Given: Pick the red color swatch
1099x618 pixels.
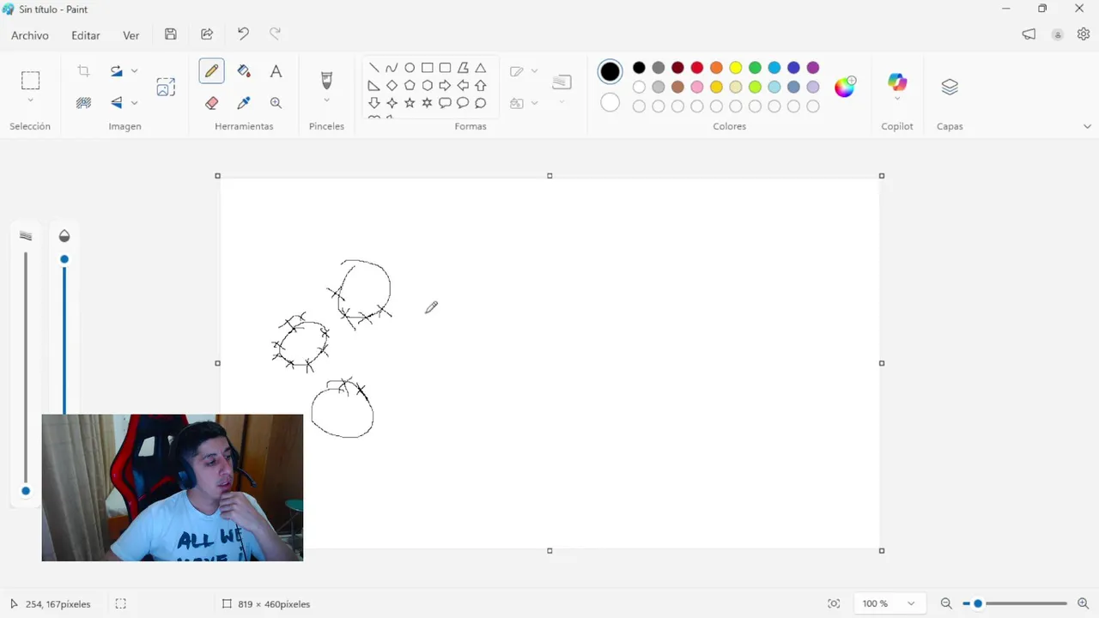Looking at the screenshot, I should [x=697, y=68].
